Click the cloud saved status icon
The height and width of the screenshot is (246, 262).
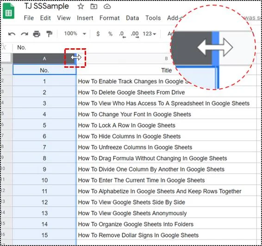tap(107, 6)
